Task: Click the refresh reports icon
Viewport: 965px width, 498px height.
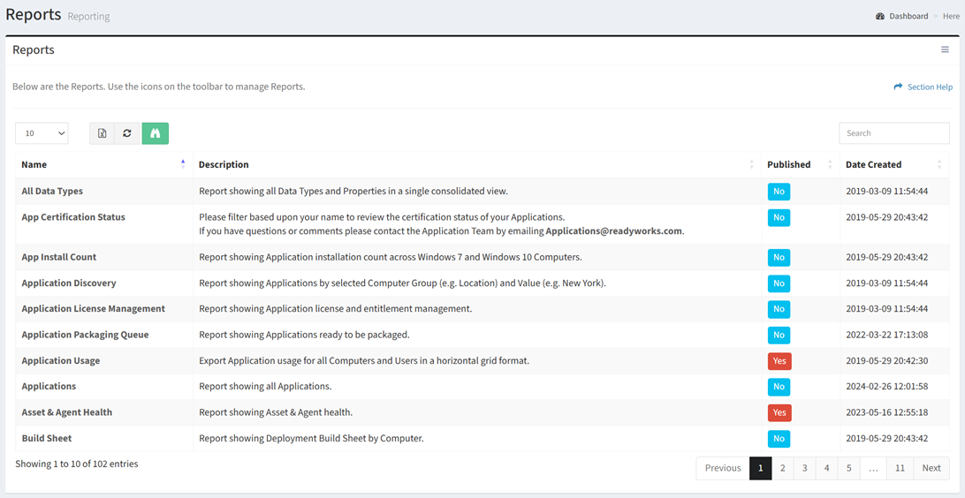Action: [126, 133]
